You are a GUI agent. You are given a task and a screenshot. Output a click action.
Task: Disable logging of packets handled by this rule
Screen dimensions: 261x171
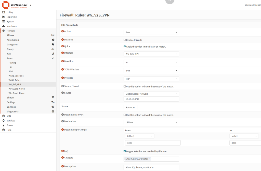coord(124,151)
